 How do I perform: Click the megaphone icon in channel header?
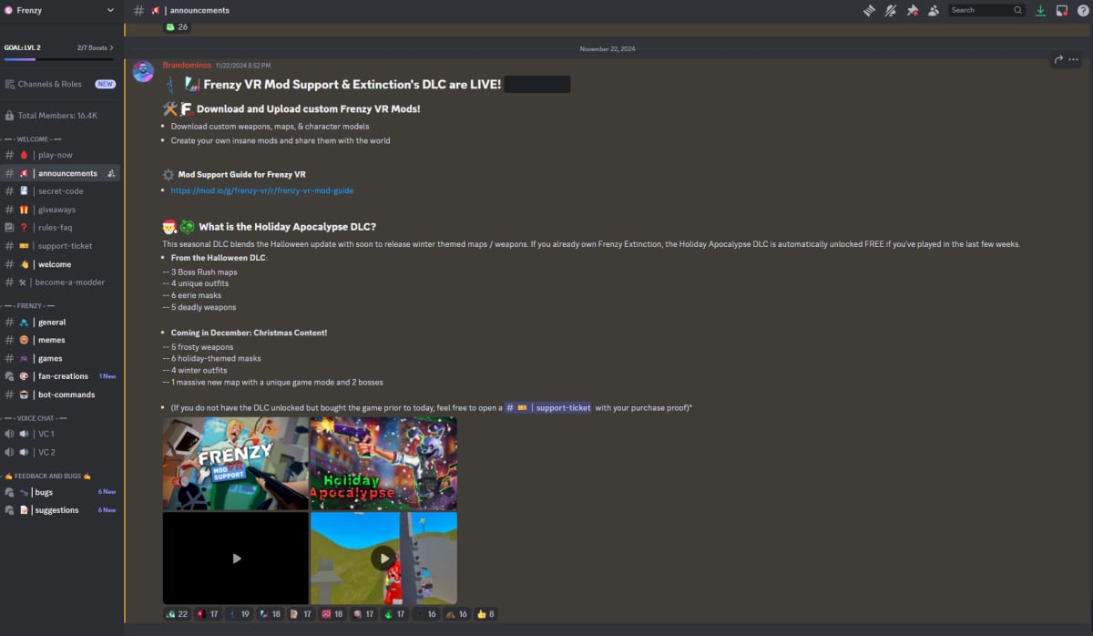(156, 10)
